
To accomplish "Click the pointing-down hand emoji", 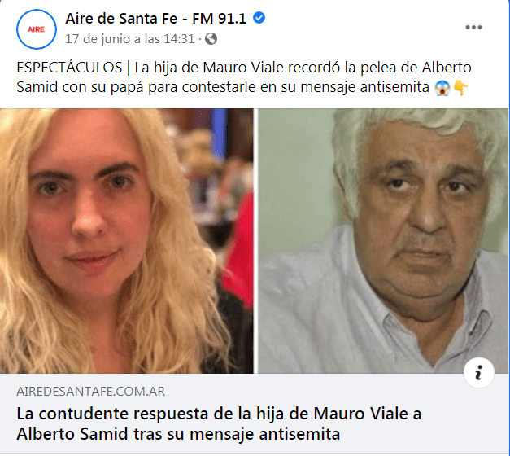I will (461, 88).
